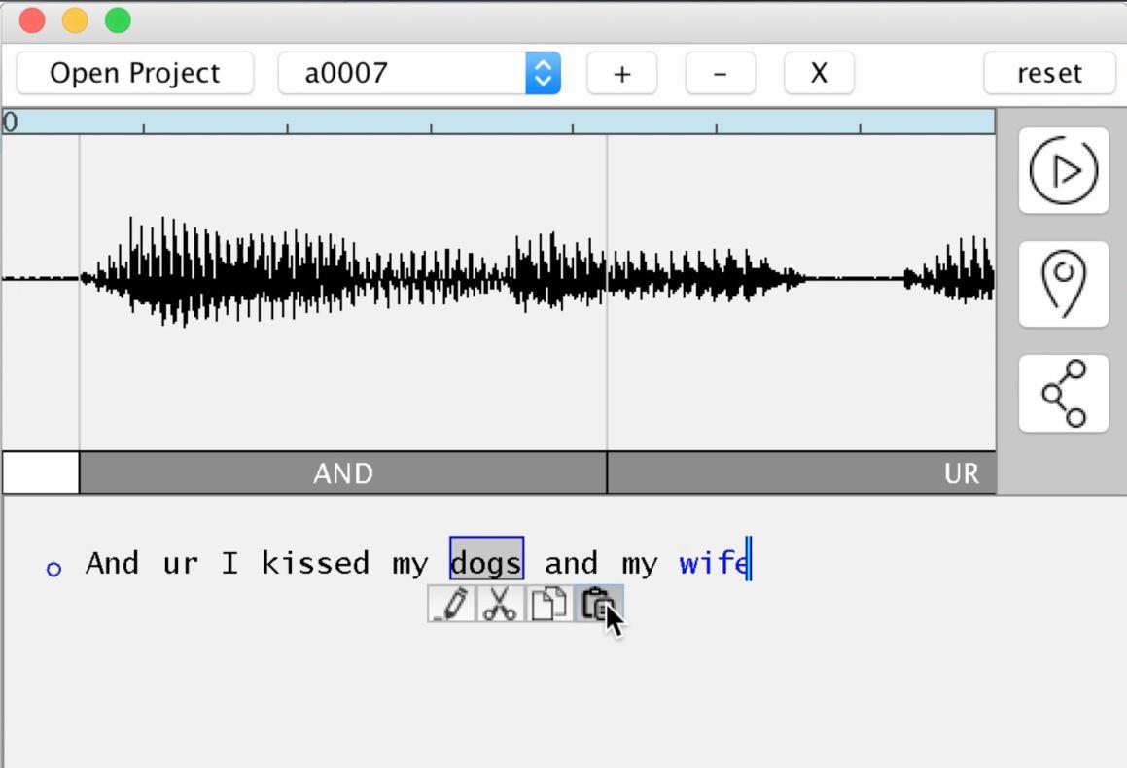Click the copy icon in popup toolbar

548,604
